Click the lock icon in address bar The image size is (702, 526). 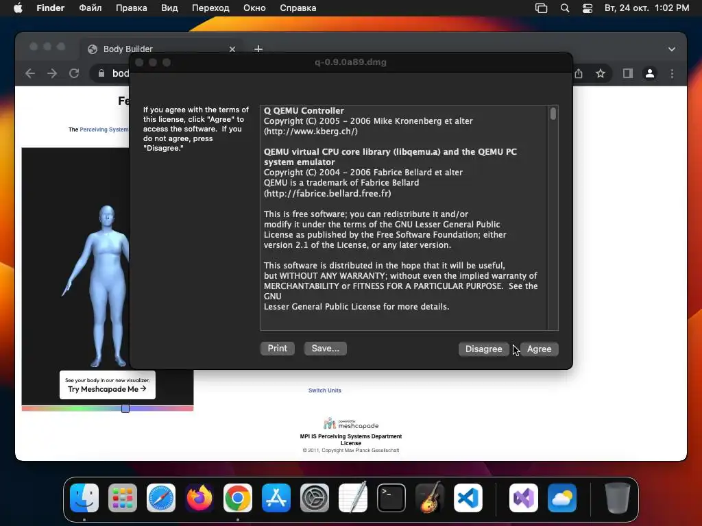(101, 73)
